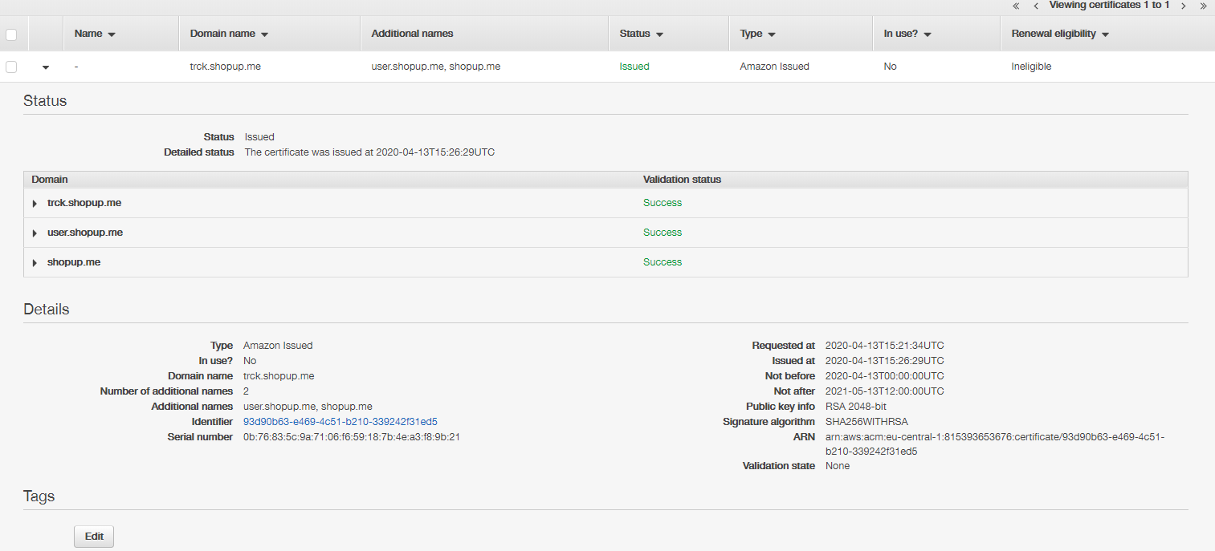This screenshot has width=1215, height=551.
Task: Sort certificates by Type column
Action: click(x=757, y=34)
